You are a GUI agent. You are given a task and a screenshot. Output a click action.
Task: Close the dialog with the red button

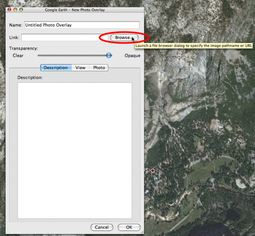9,10
